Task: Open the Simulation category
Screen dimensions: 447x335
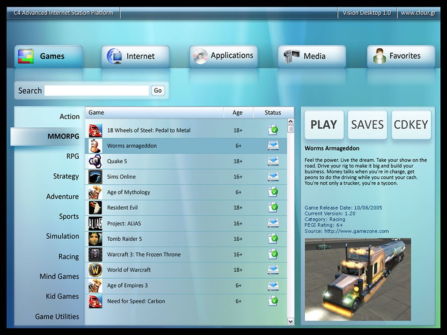Action: click(x=62, y=237)
